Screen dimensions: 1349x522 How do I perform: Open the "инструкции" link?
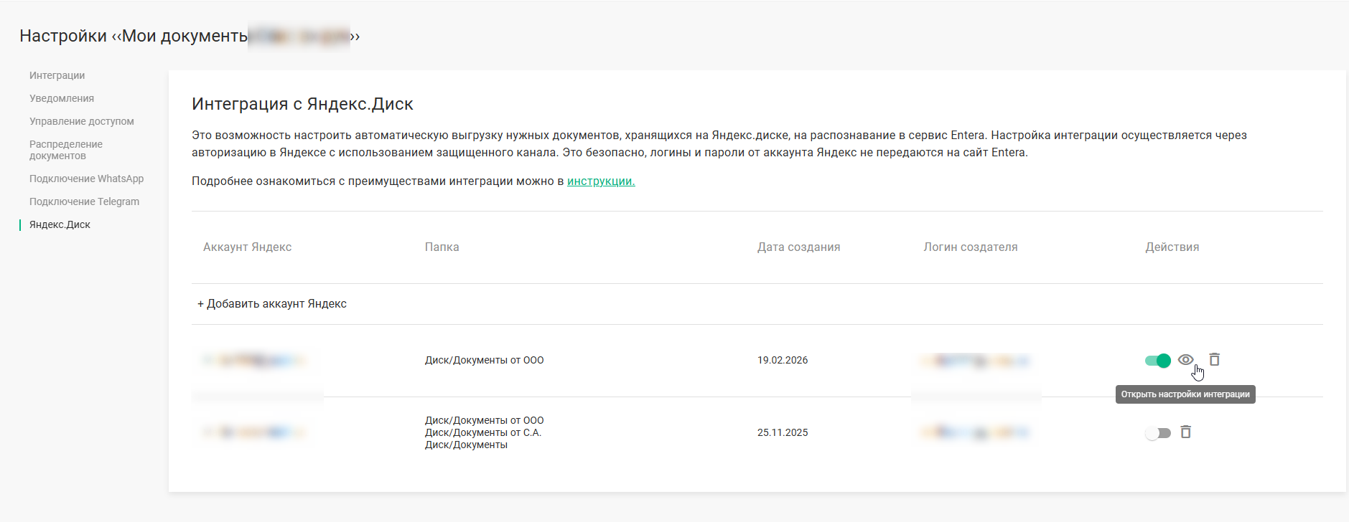(x=601, y=181)
